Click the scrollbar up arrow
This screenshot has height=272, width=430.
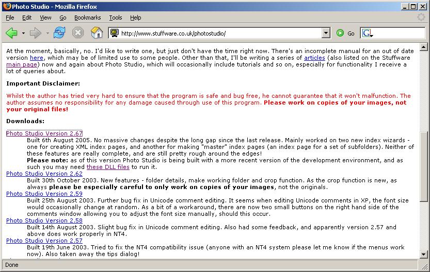coord(423,47)
